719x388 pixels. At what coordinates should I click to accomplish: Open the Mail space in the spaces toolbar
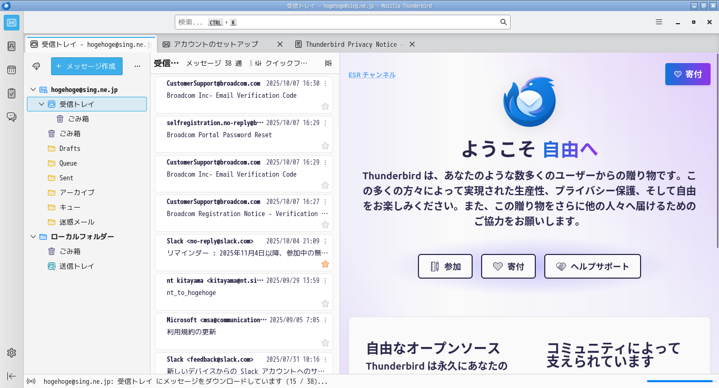pyautogui.click(x=12, y=23)
